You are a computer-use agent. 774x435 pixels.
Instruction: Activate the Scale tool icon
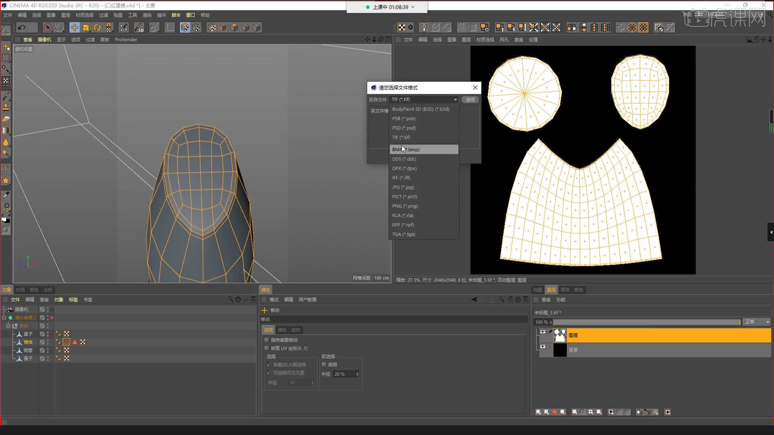[86, 27]
